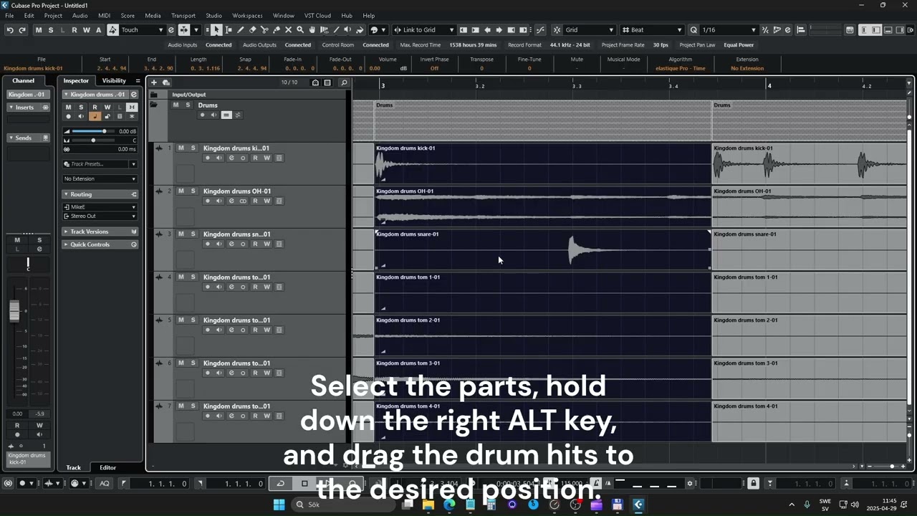Open Windows Start menu

279,505
